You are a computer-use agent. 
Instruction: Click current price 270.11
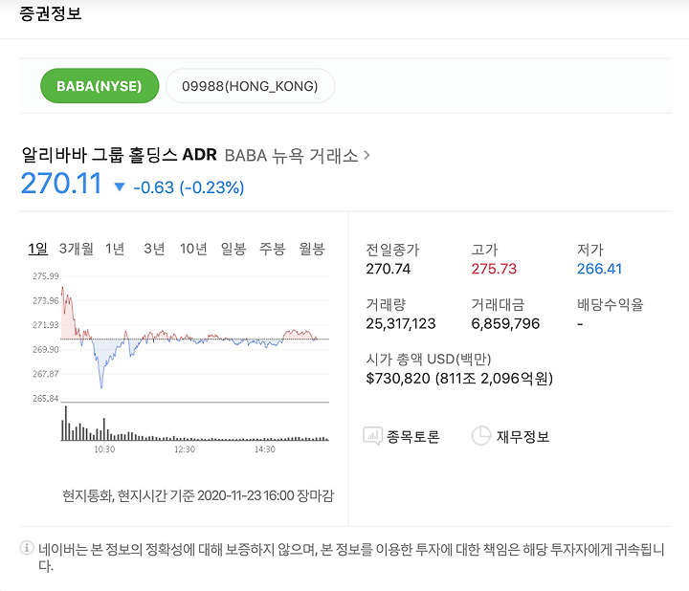[x=61, y=183]
